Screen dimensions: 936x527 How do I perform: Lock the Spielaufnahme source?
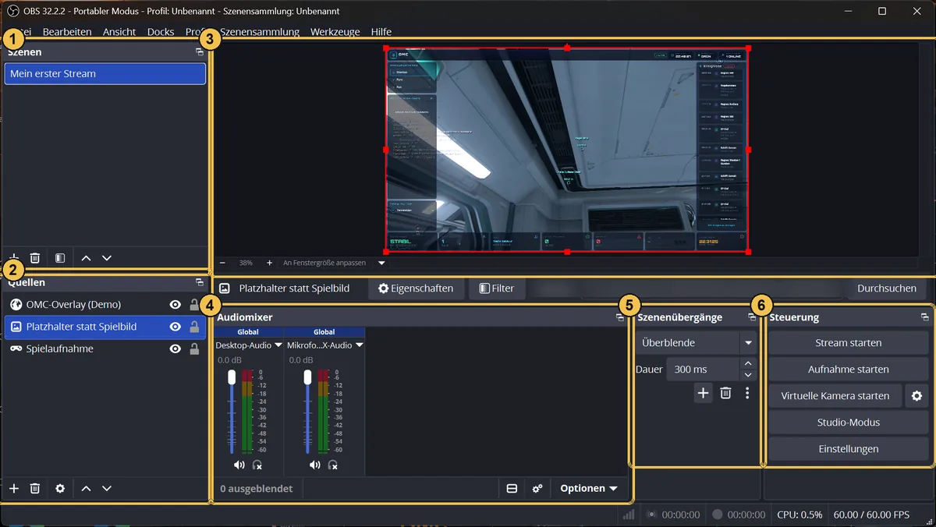194,348
